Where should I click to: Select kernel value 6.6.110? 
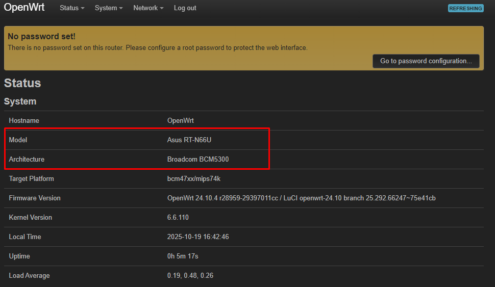tap(178, 217)
